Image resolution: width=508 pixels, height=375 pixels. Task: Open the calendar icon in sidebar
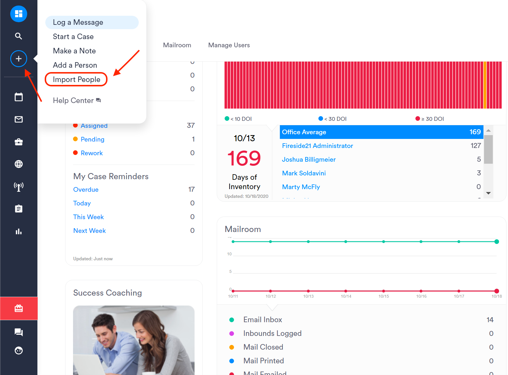18,97
